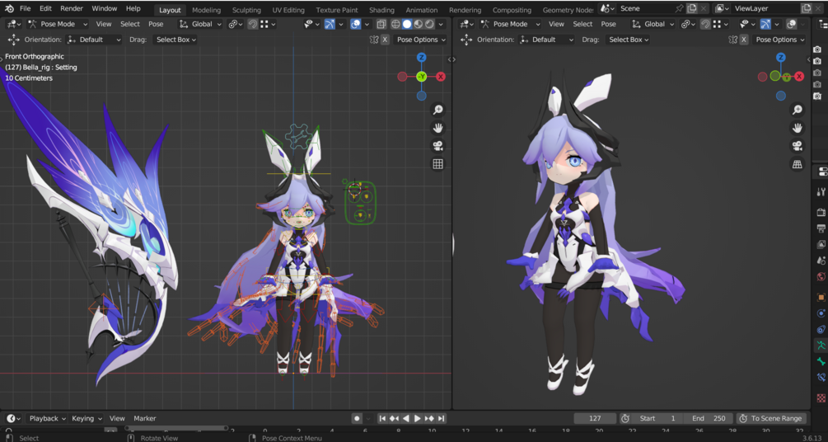Toggle snapping in the left viewport

click(x=252, y=24)
